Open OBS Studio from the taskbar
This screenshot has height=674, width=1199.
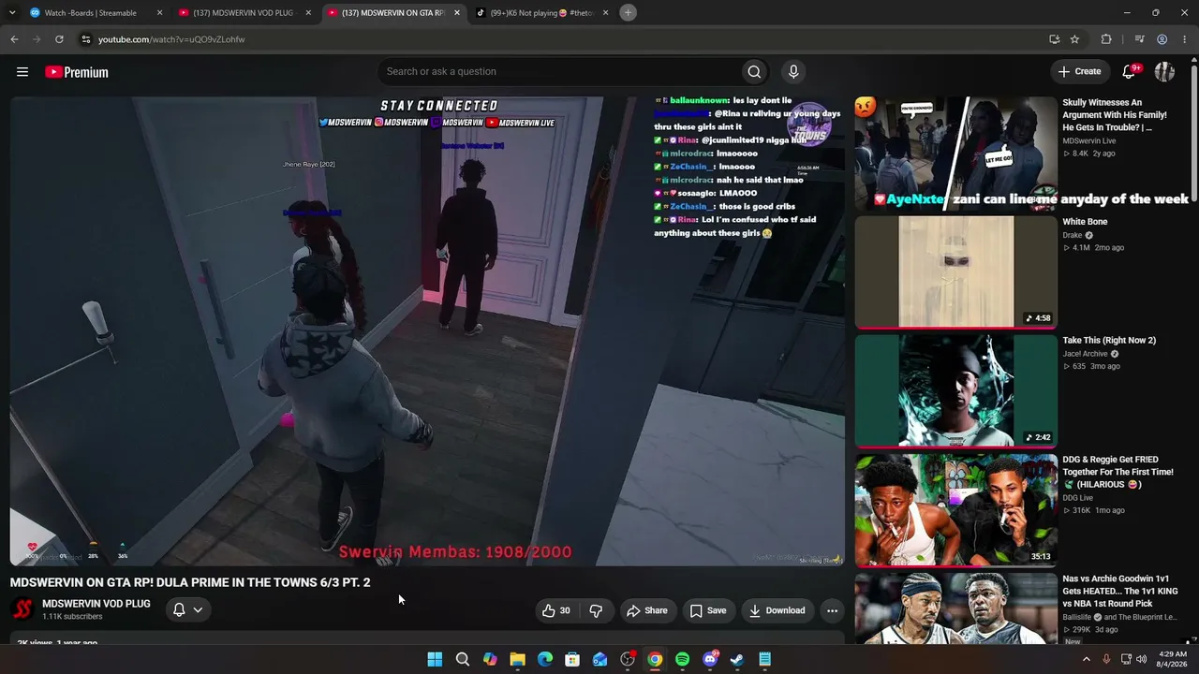coord(628,660)
